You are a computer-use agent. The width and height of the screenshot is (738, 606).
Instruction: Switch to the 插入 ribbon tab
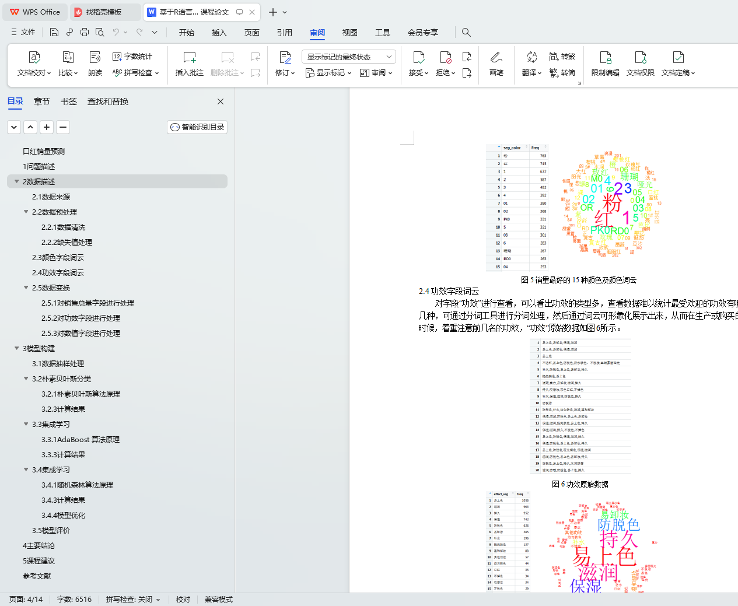(219, 33)
